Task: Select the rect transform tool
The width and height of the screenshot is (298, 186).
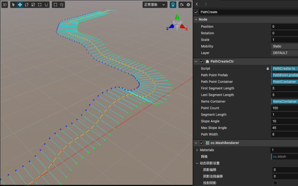Action: tap(40, 5)
